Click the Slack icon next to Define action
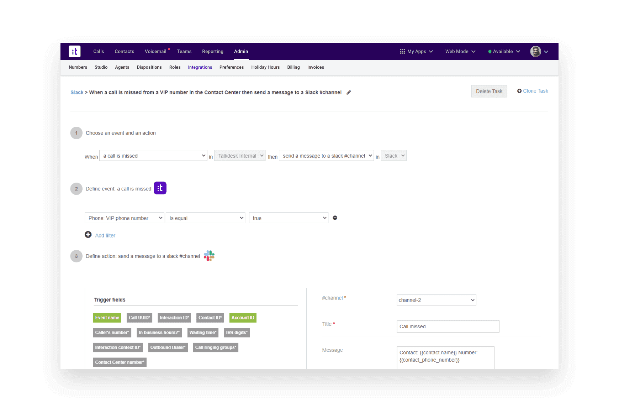The width and height of the screenshot is (619, 413). [x=208, y=256]
